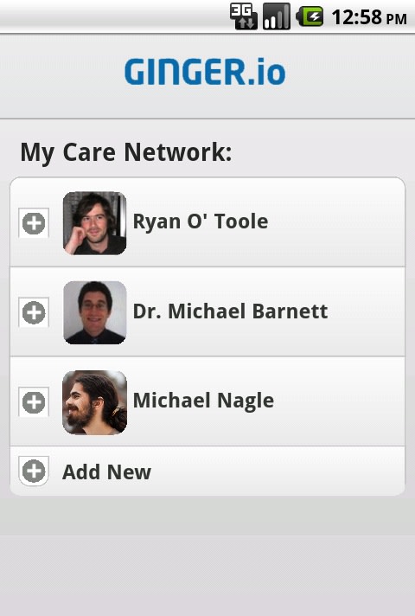Tap blank space in Ryan O' Toole row

pyautogui.click(x=335, y=222)
